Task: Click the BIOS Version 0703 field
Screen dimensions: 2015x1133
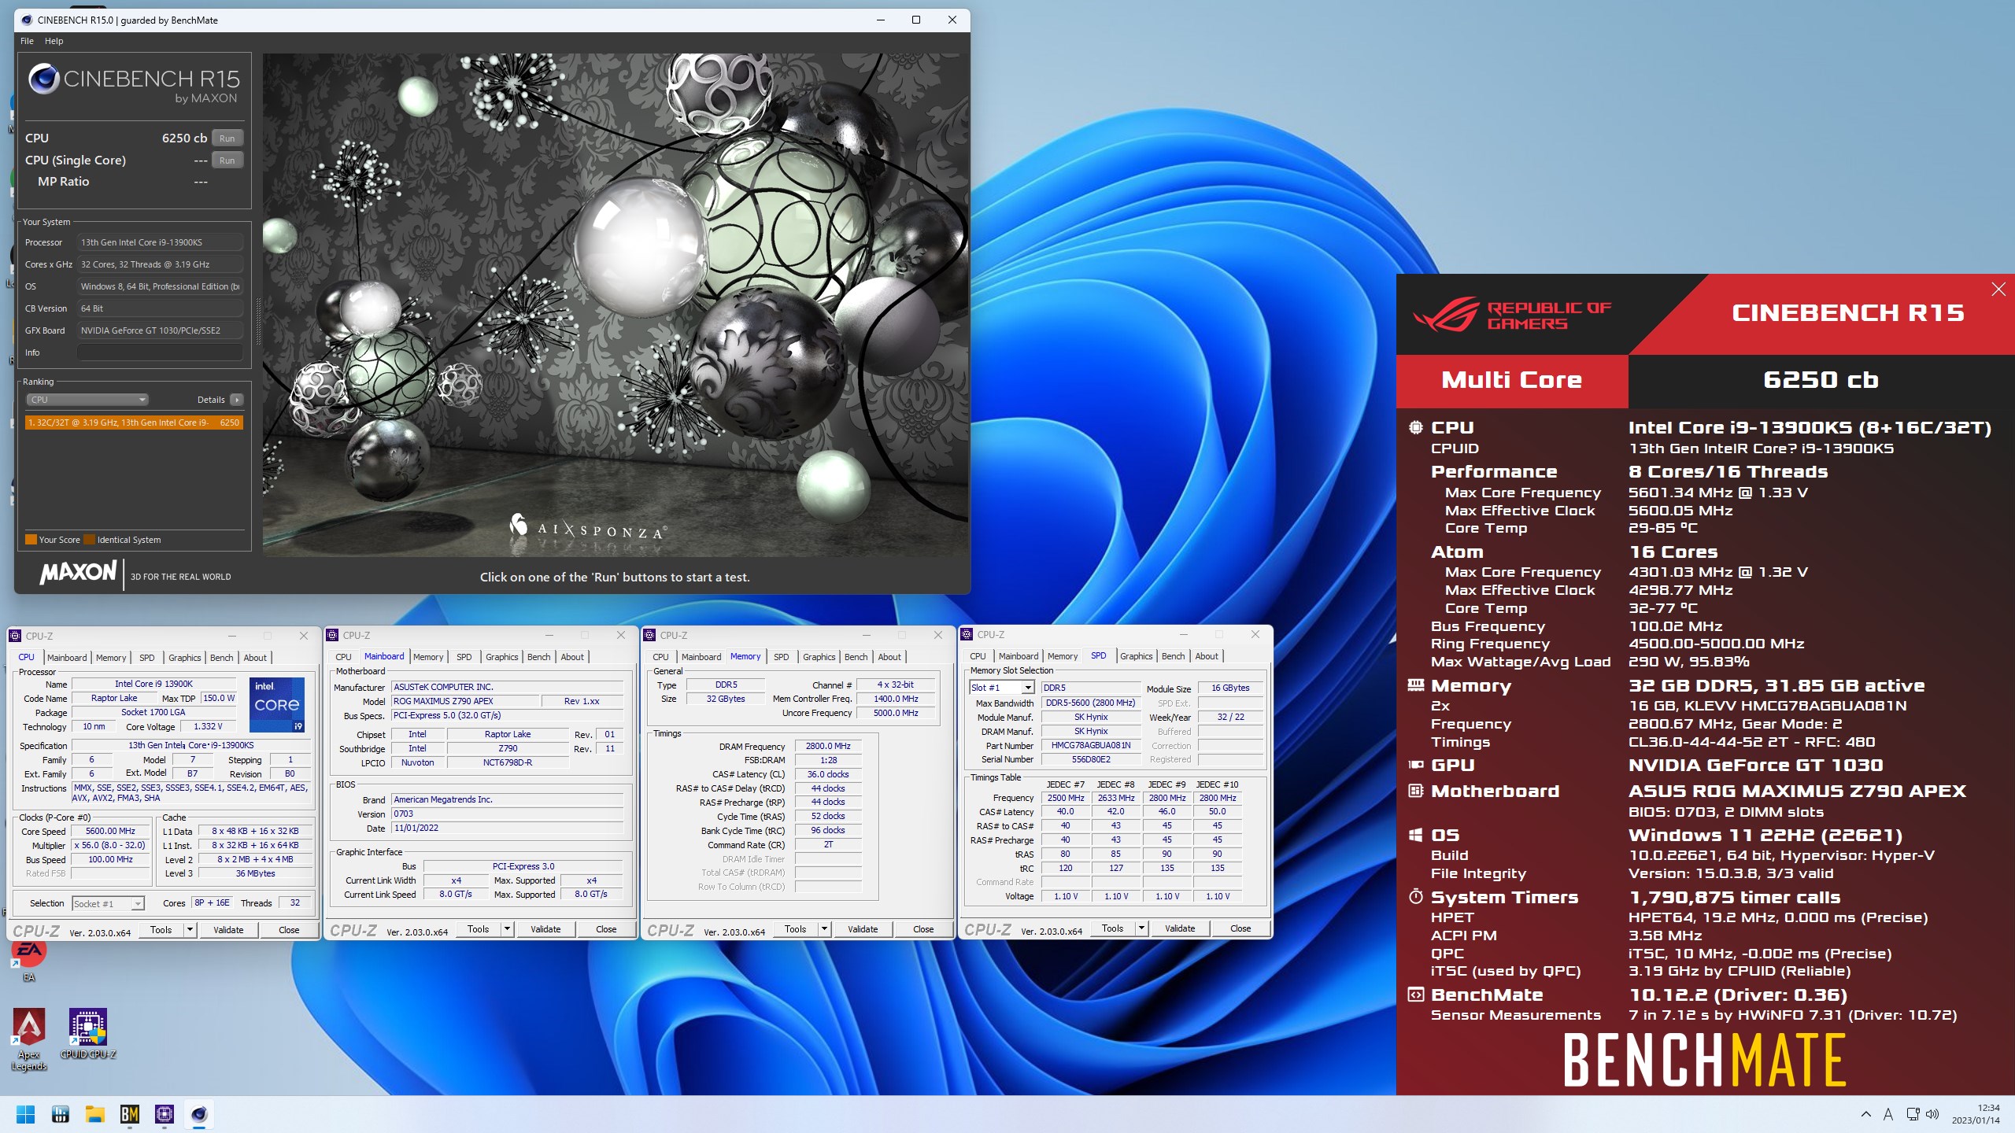Action: coord(508,814)
